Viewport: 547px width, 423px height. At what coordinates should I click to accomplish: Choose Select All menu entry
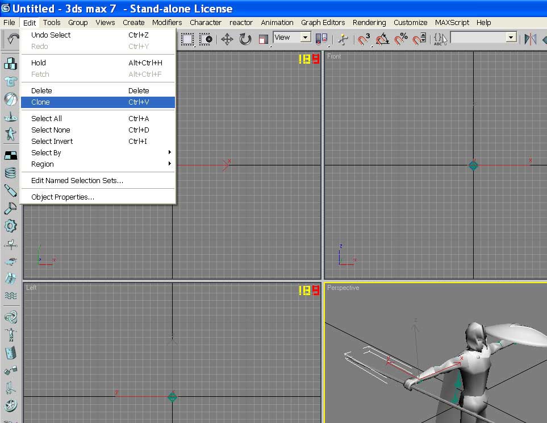pyautogui.click(x=98, y=118)
